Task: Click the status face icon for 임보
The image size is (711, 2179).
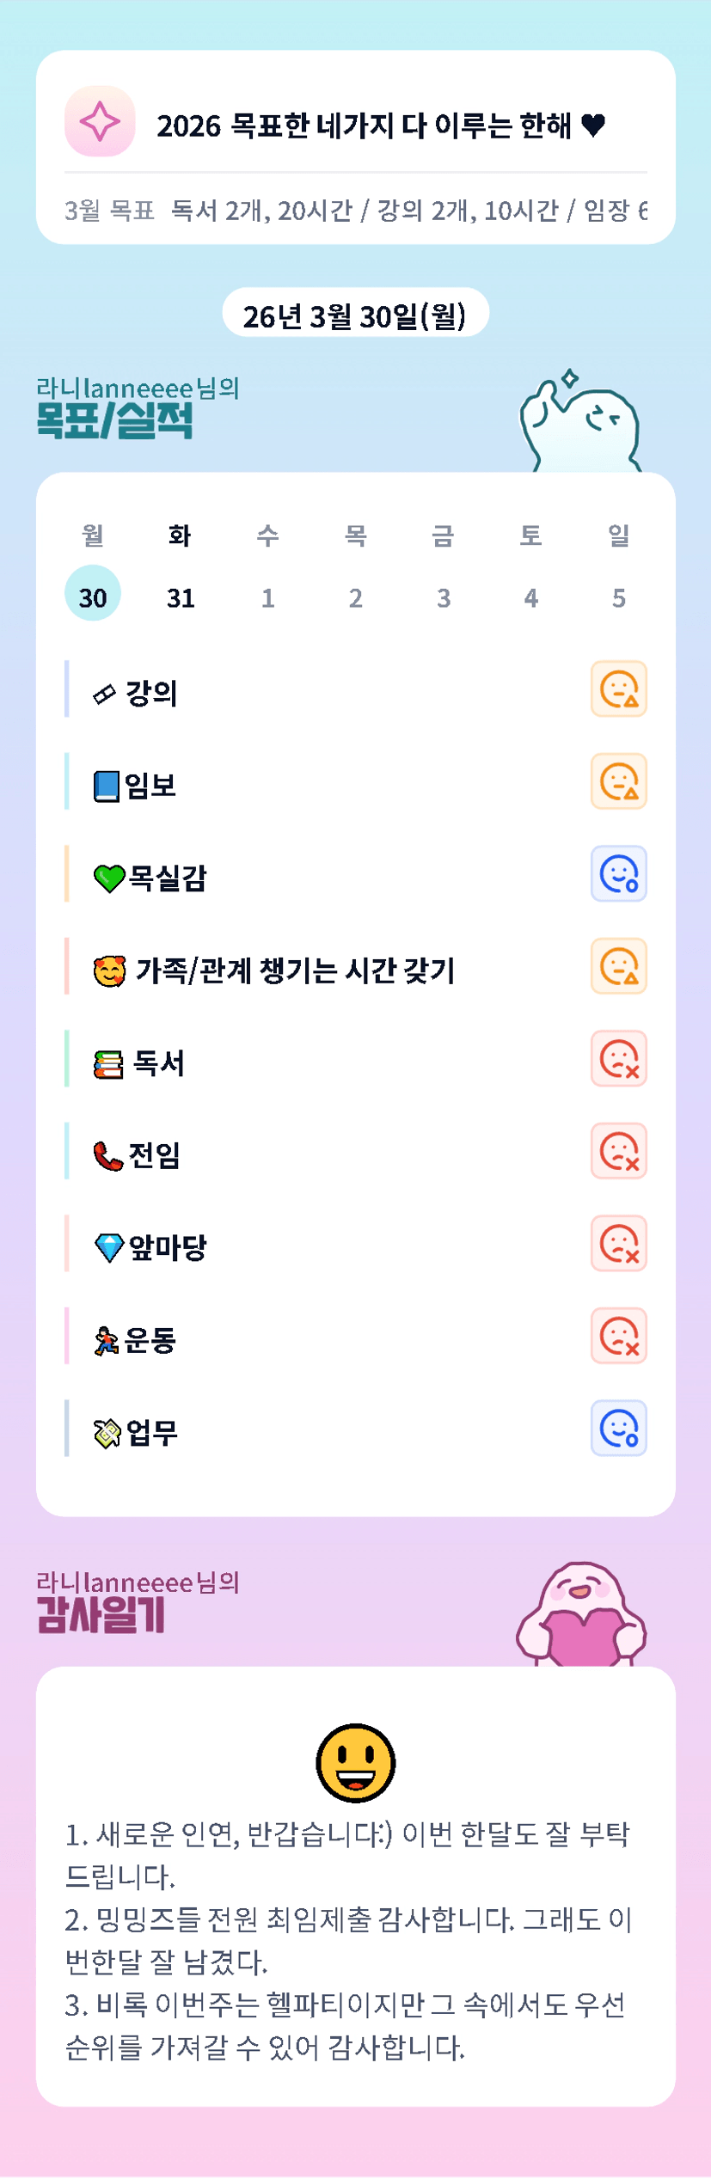Action: coord(618,782)
